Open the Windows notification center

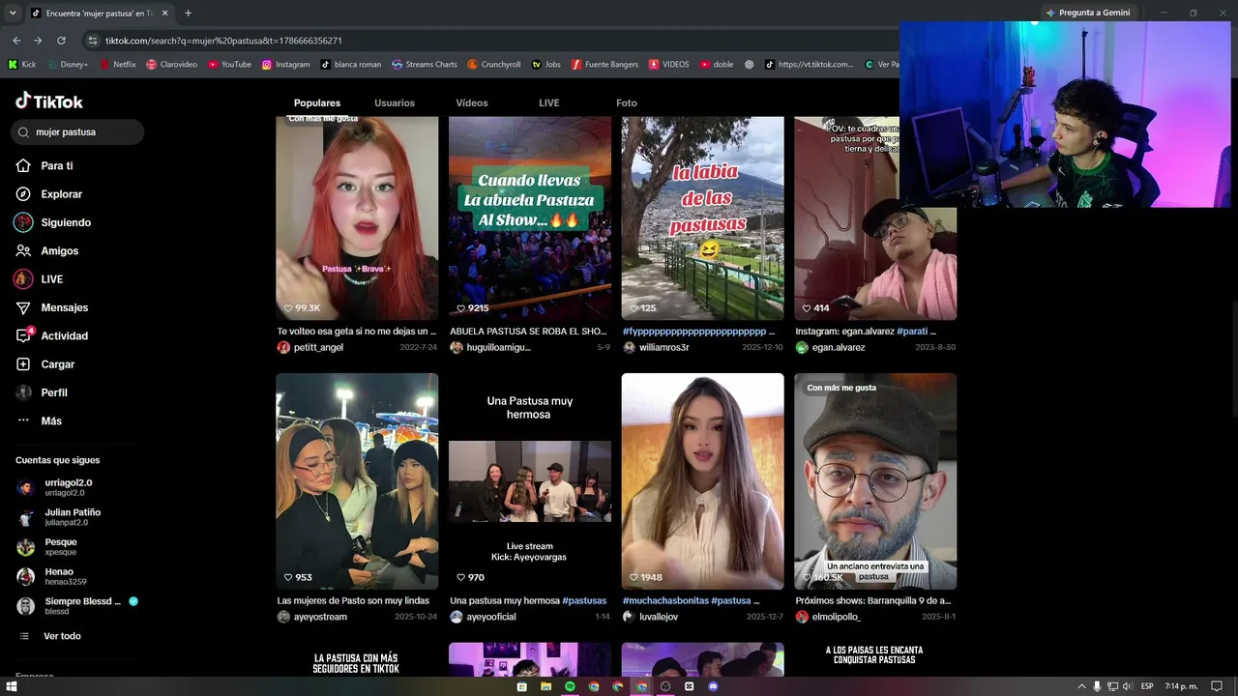point(1217,686)
